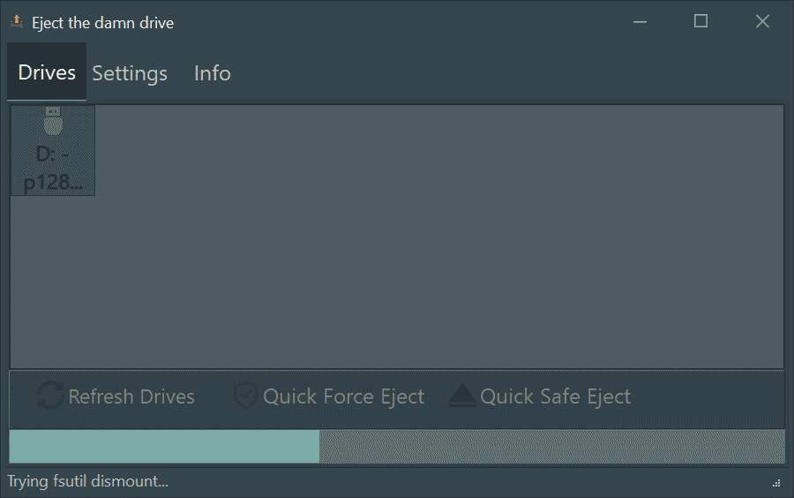The image size is (794, 498).
Task: Click the Refresh Drives button label
Action: point(131,396)
